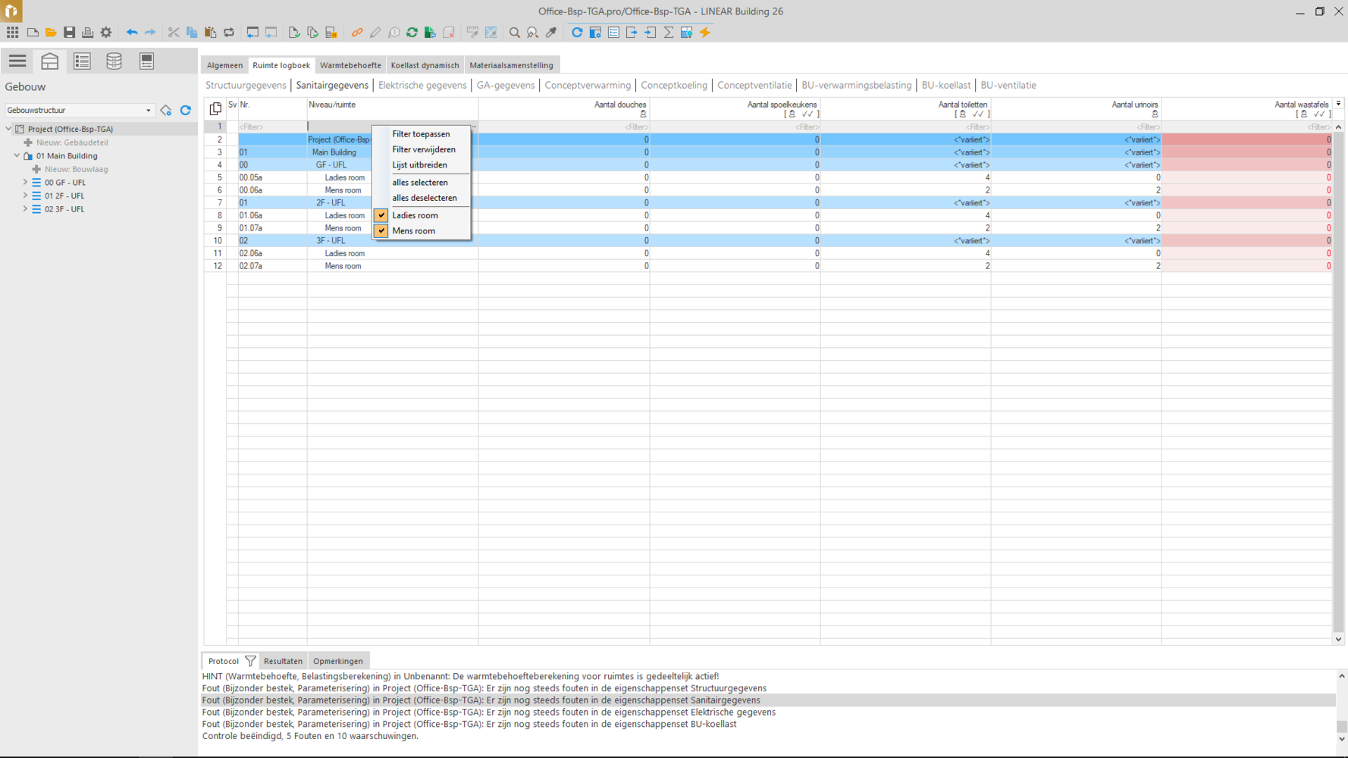Click the sigma (sum) toolbar icon
Viewport: 1348px width, 758px height.
point(669,33)
